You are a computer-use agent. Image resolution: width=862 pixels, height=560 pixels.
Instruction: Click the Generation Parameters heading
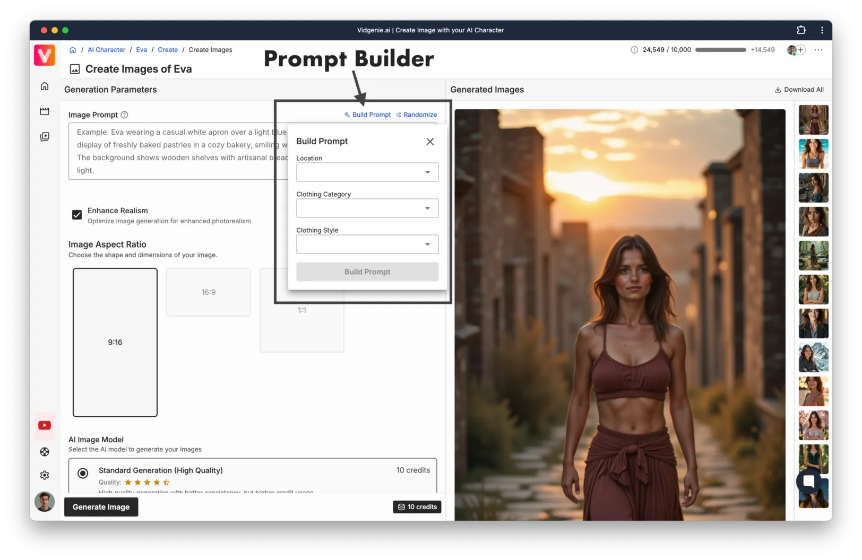pyautogui.click(x=110, y=90)
